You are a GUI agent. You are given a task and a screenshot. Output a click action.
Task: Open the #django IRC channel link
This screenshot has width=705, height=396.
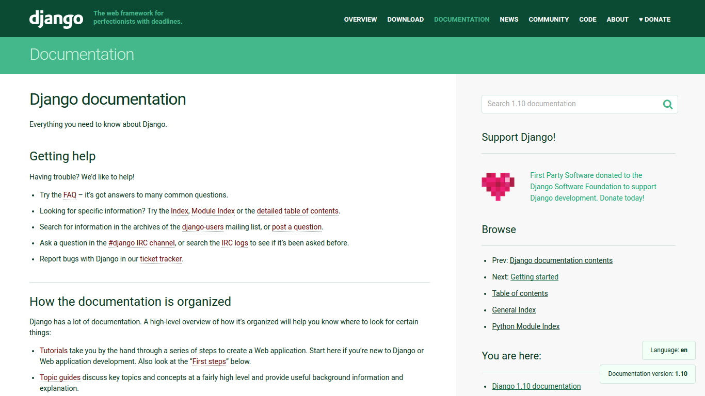(x=142, y=243)
